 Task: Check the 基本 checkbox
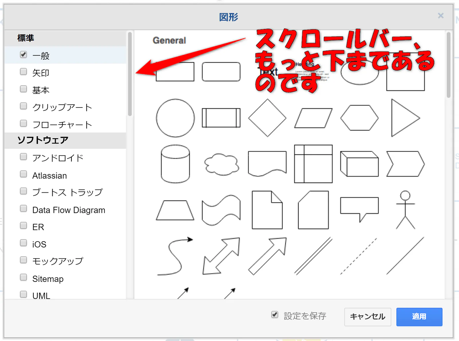(x=24, y=89)
